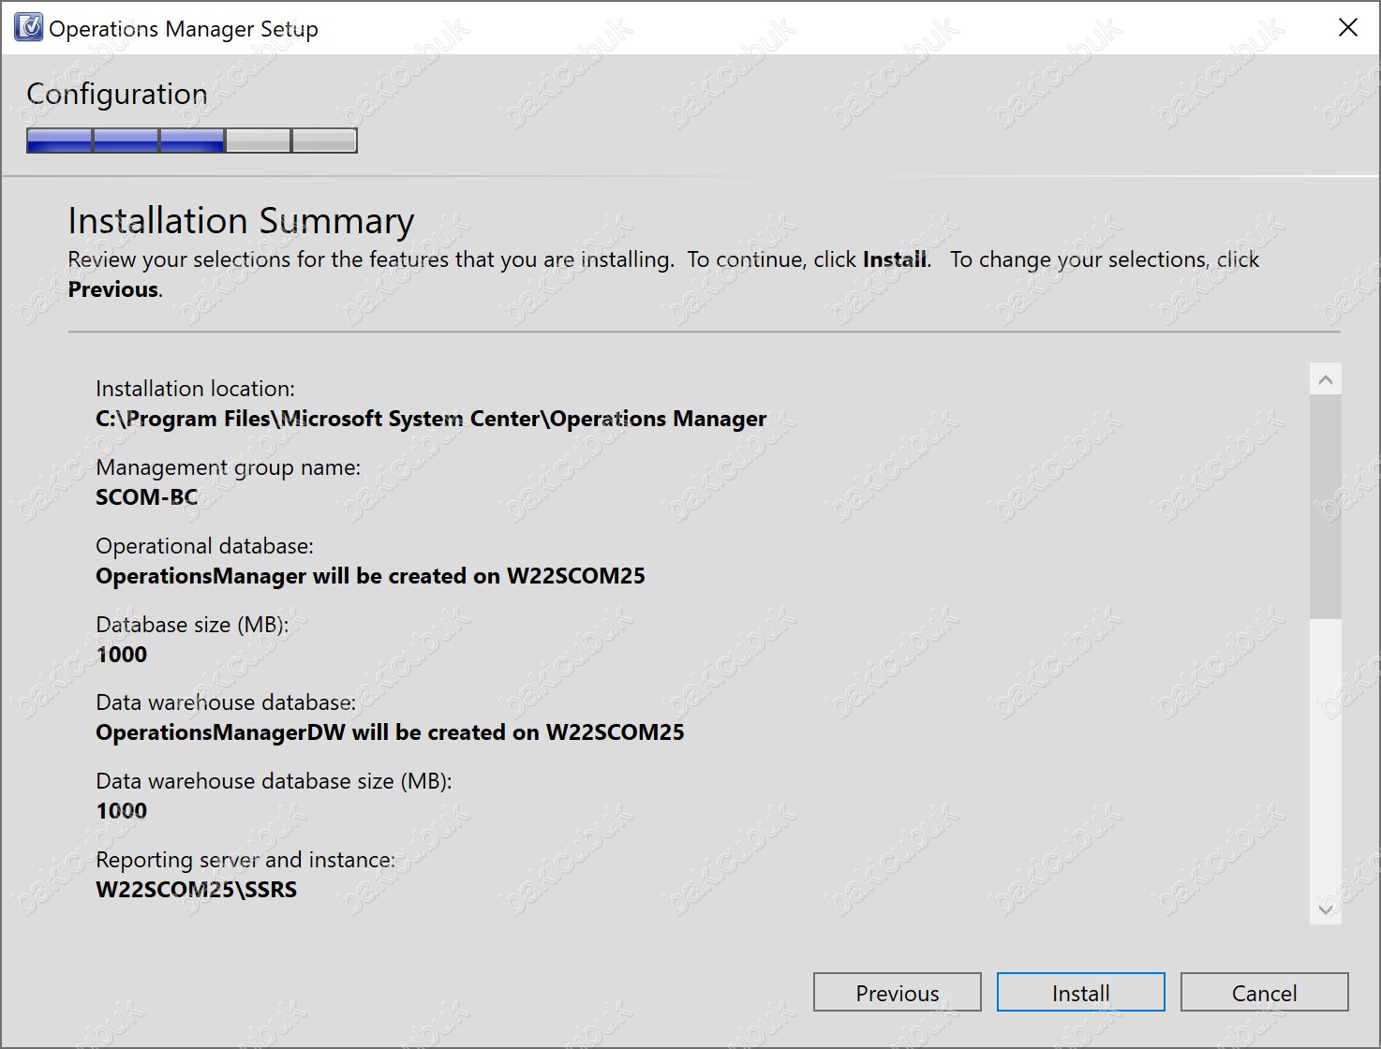This screenshot has width=1381, height=1049.
Task: Click the 'Reporting server and instance:' label
Action: click(x=245, y=860)
